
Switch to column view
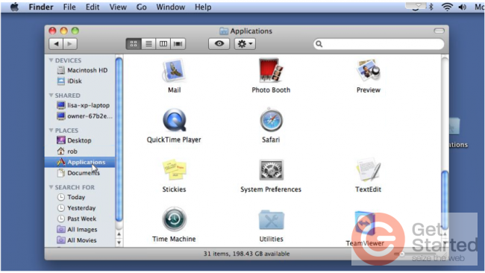[x=163, y=44]
